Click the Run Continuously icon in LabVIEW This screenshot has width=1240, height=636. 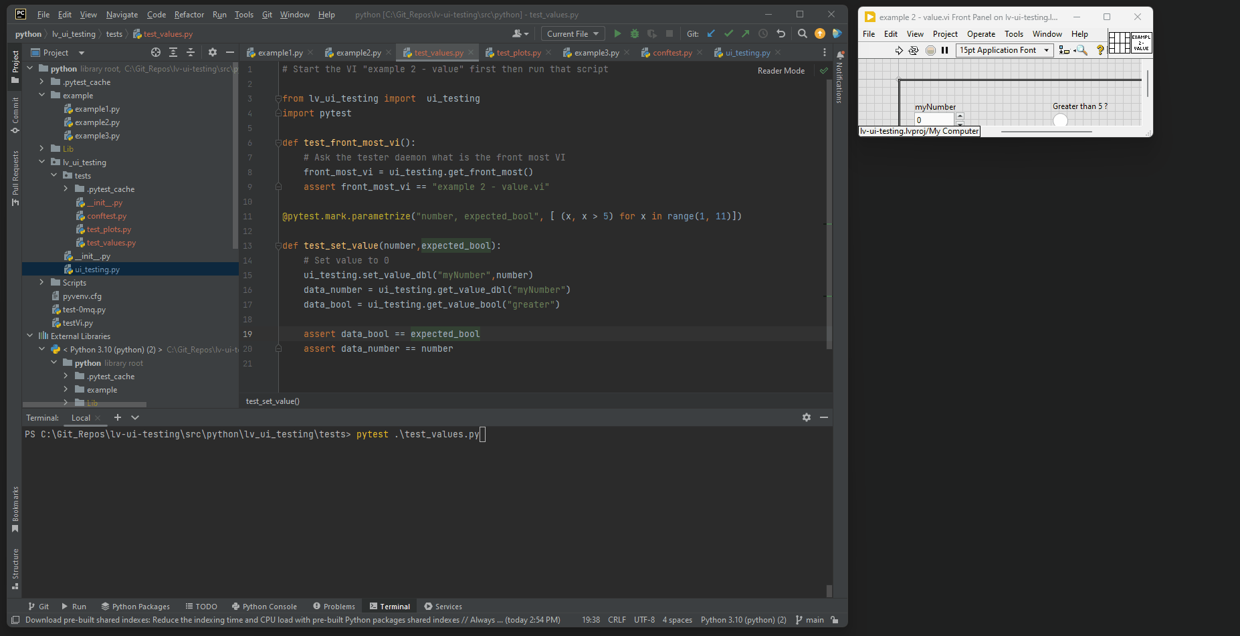pyautogui.click(x=914, y=50)
